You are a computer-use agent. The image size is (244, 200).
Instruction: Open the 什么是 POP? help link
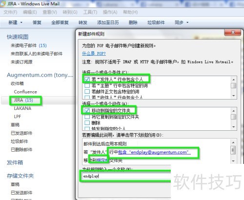click(x=94, y=54)
